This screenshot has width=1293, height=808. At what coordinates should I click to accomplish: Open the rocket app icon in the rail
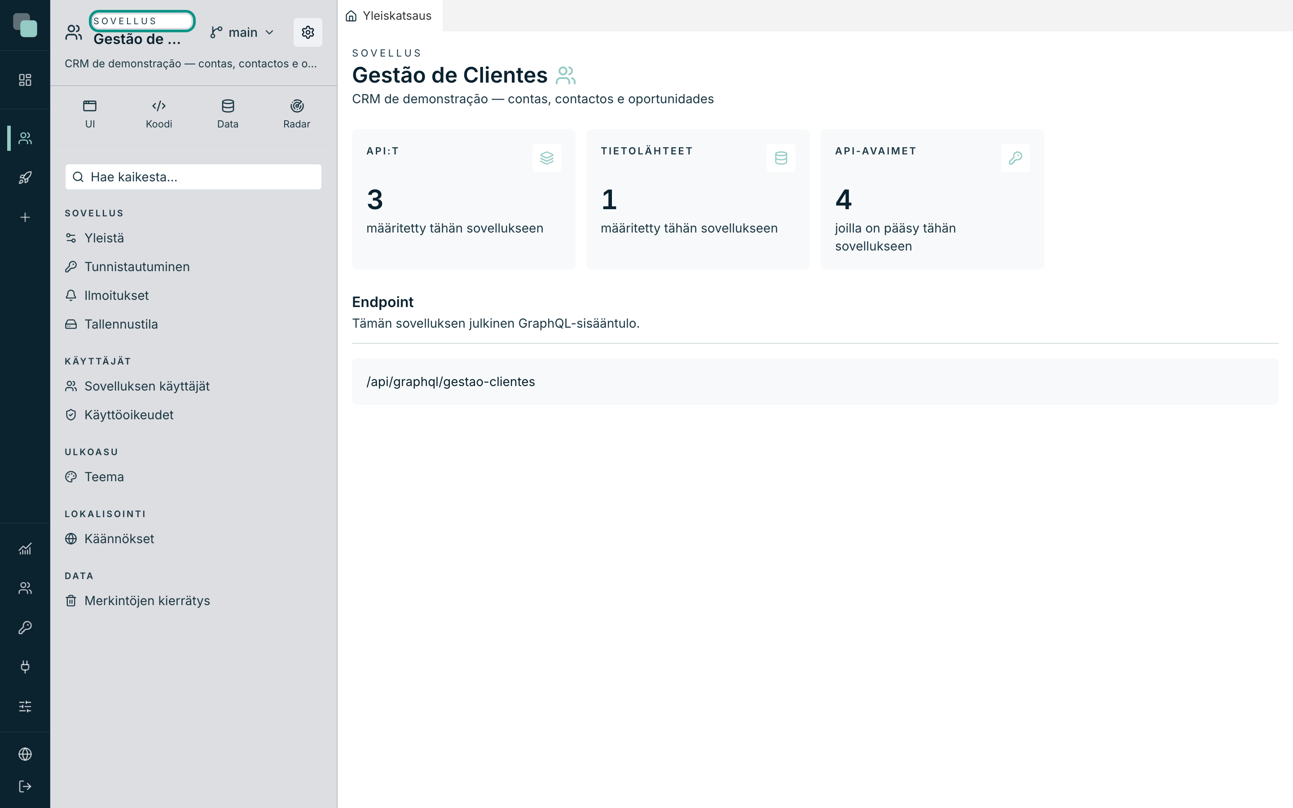25,178
